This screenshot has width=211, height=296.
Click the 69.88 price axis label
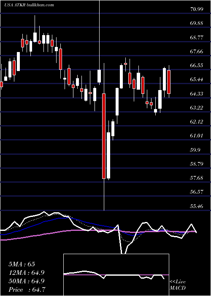(197, 23)
